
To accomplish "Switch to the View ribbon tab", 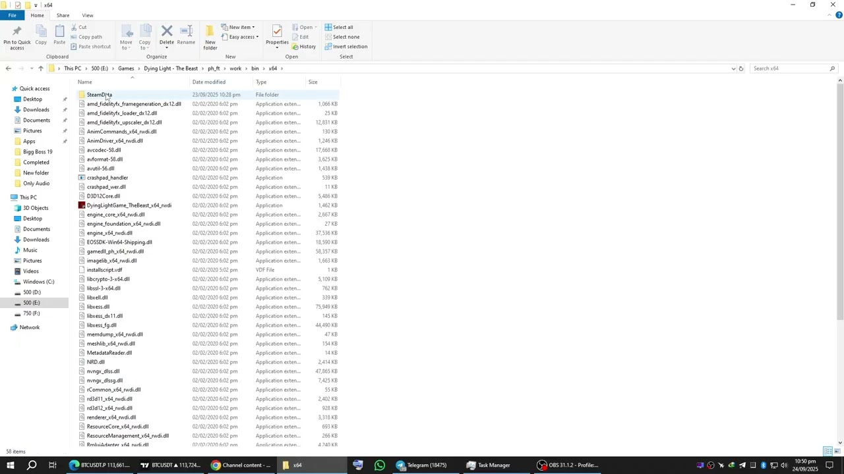I will (88, 15).
